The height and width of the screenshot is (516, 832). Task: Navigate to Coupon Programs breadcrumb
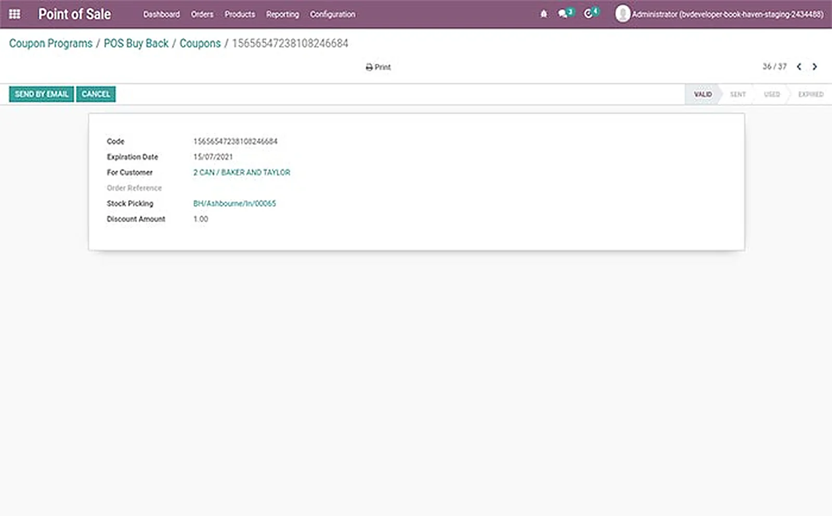[51, 43]
